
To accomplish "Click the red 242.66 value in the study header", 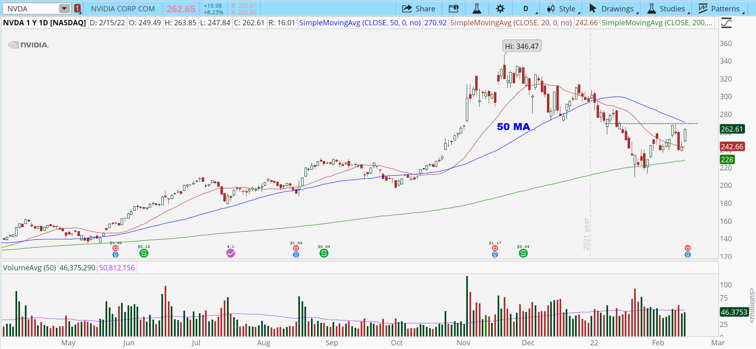I will click(586, 23).
